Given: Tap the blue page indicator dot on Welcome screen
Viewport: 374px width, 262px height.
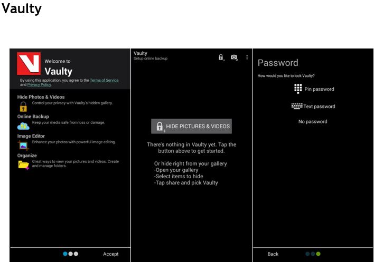Looking at the screenshot, I should click(66, 254).
